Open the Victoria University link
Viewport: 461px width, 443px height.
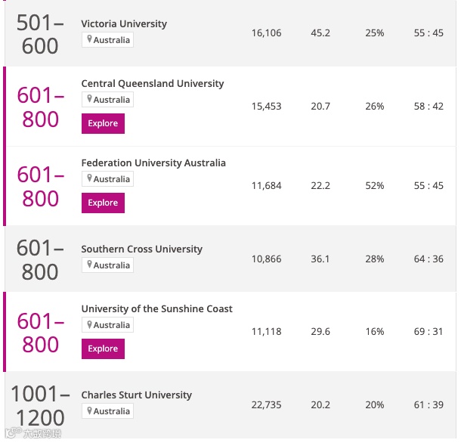click(x=124, y=24)
